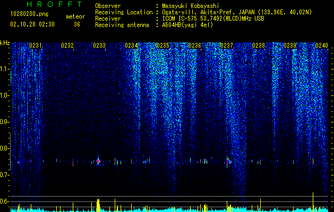The width and height of the screenshot is (334, 212).
Task: Click the 0236 time marker
Action: point(195,46)
